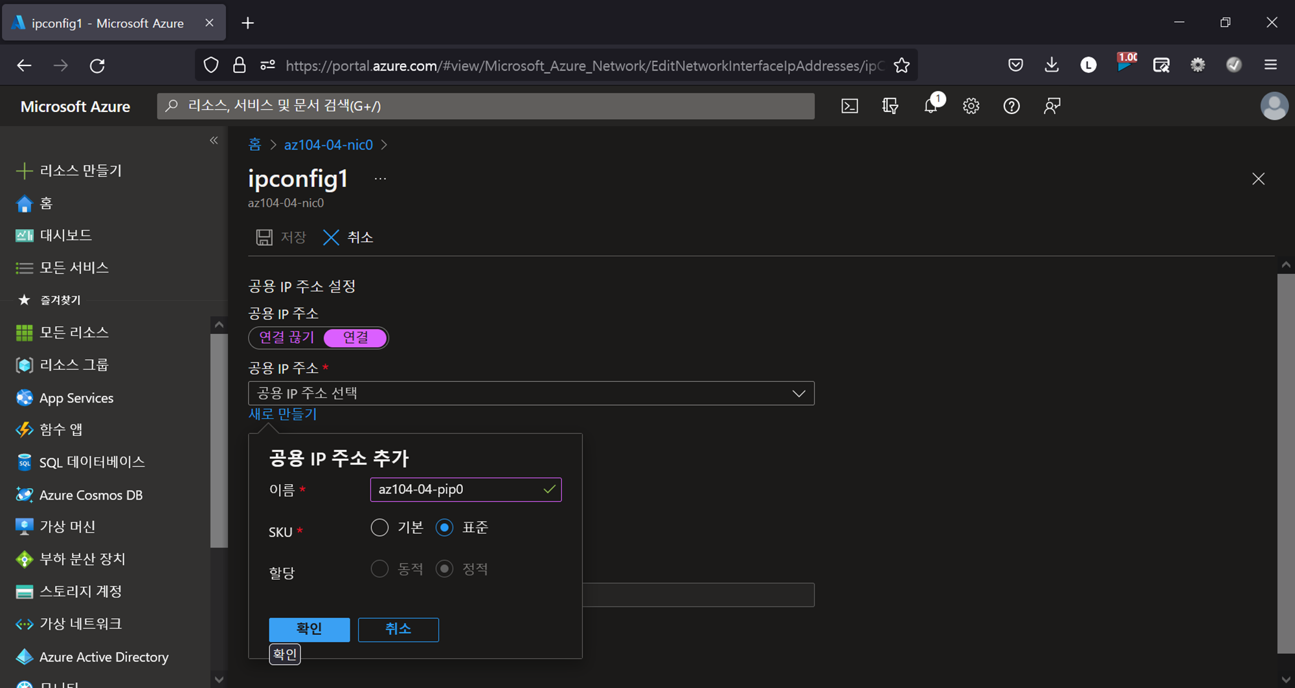Open a new browser tab
This screenshot has width=1295, height=688.
click(247, 23)
